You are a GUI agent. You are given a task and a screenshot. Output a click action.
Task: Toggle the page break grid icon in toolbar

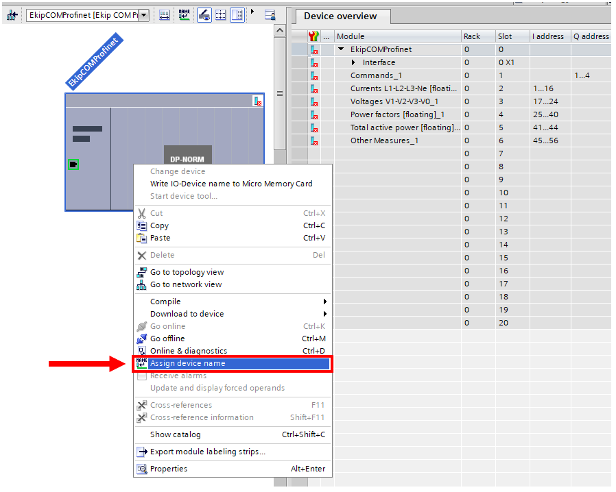pyautogui.click(x=220, y=15)
